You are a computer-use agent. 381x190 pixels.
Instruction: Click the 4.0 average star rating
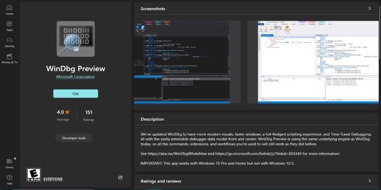pos(63,112)
